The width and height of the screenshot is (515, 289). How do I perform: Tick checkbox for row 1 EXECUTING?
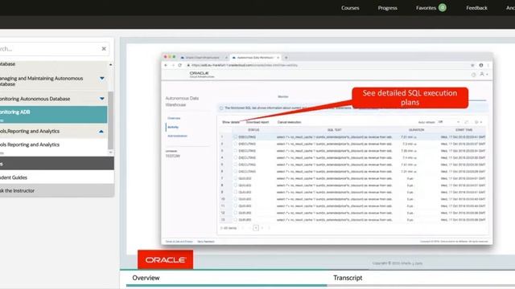click(x=235, y=137)
